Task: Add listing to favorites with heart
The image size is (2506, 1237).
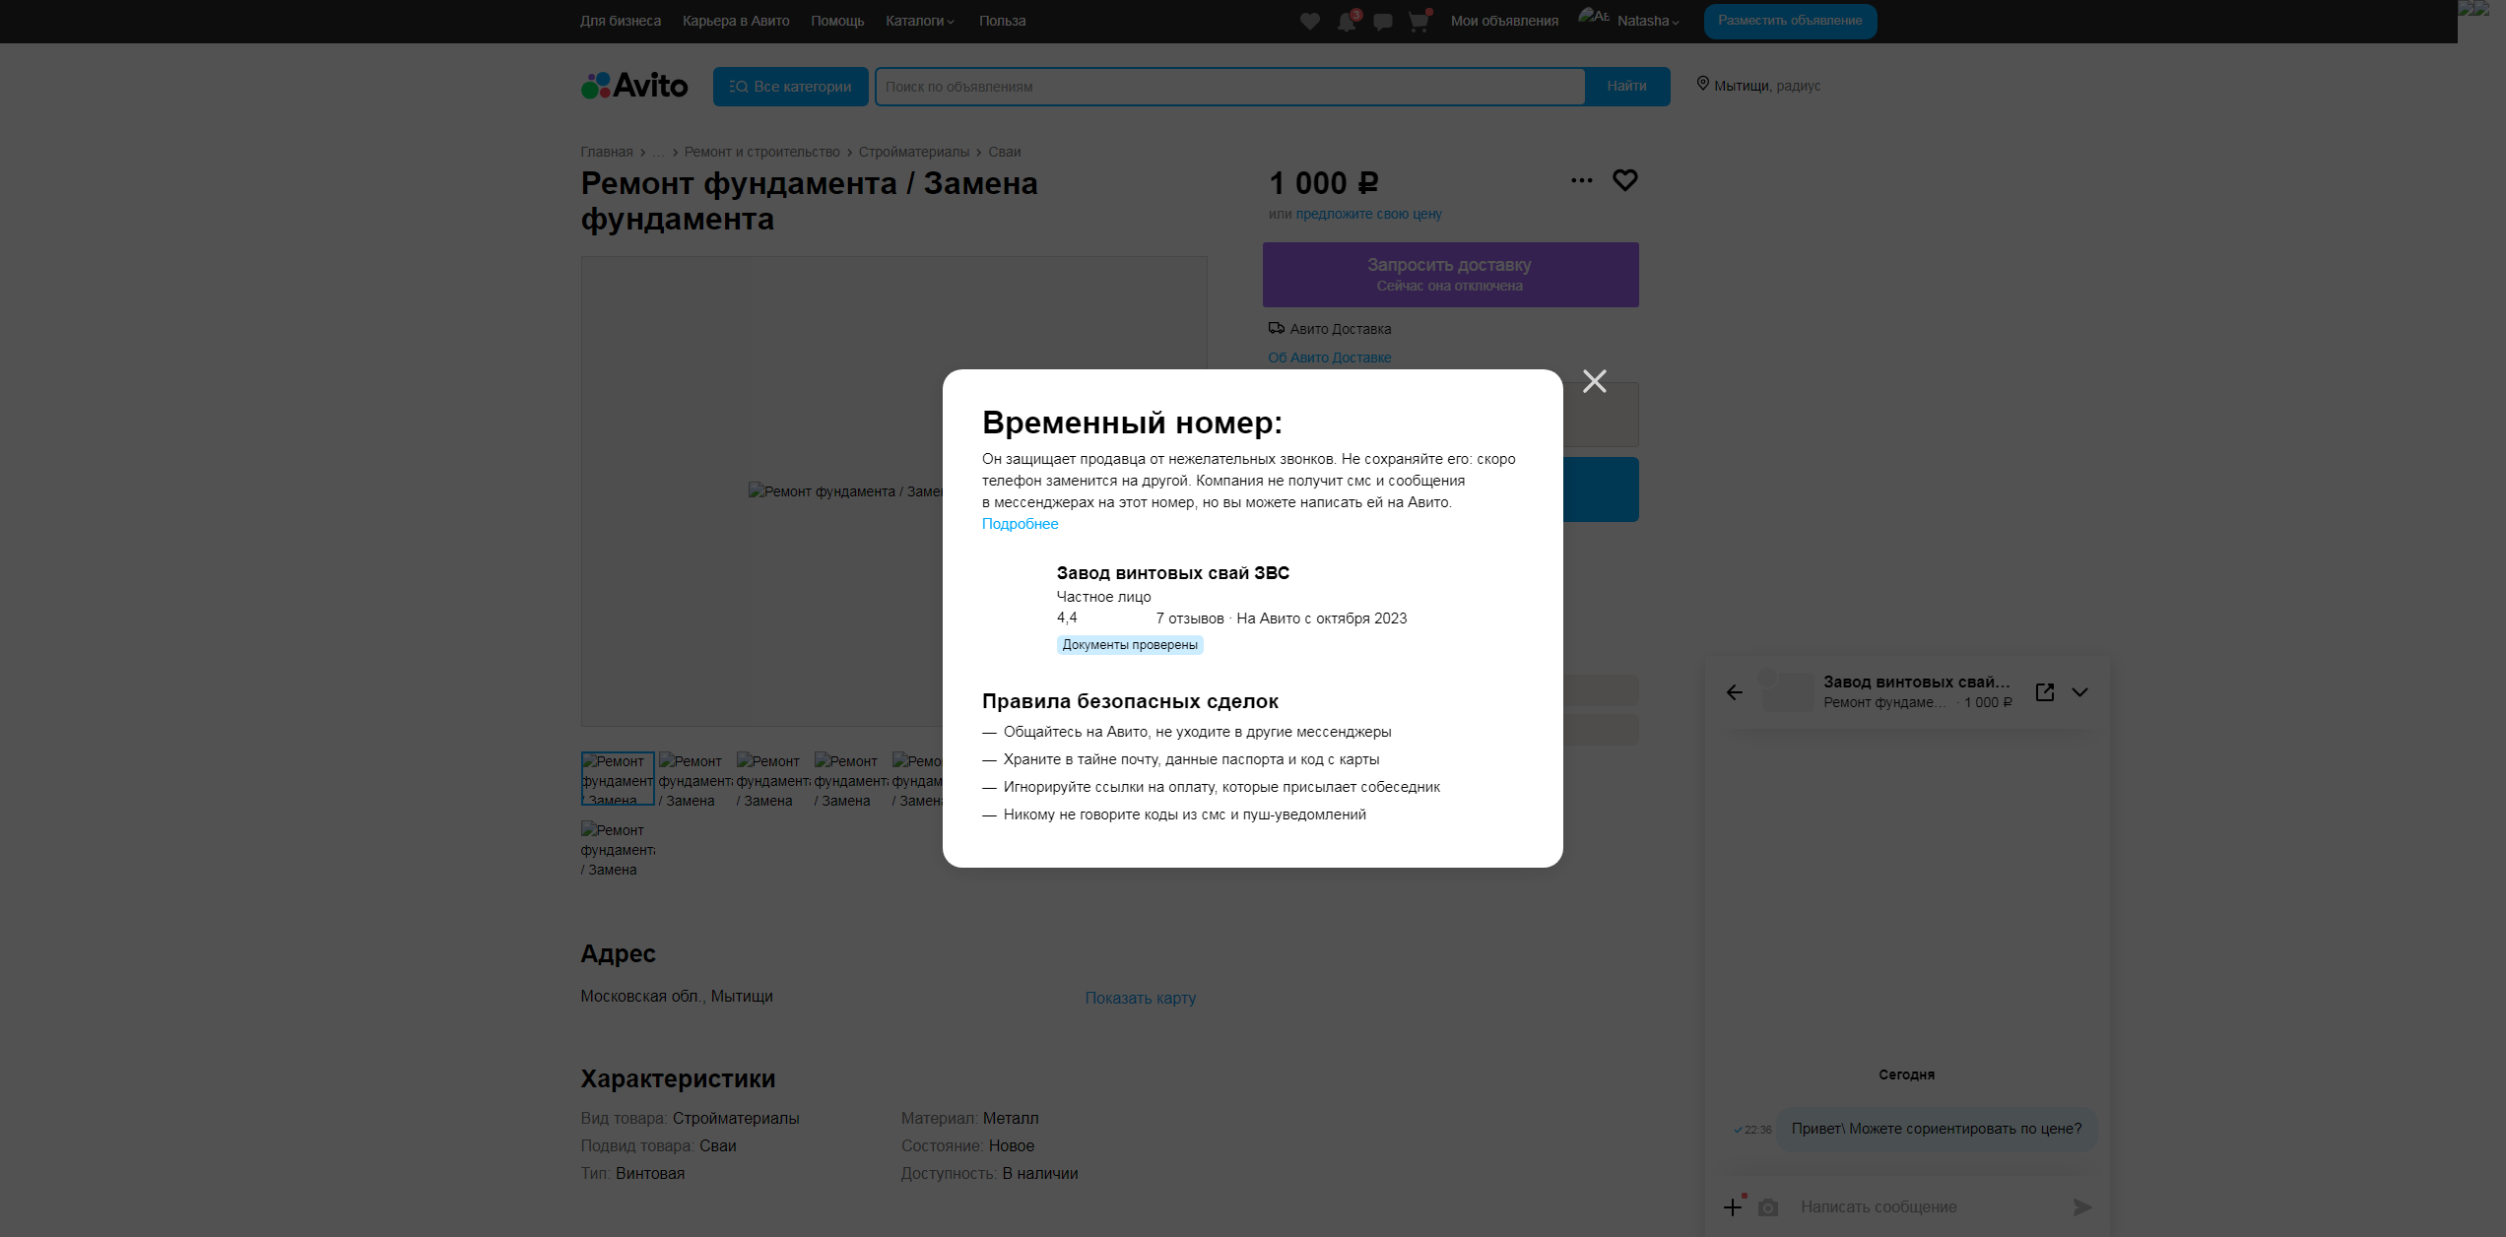Action: point(1624,180)
